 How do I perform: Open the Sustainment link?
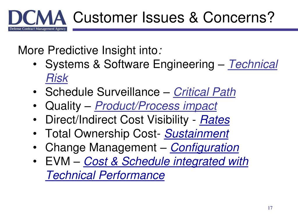click(x=196, y=134)
